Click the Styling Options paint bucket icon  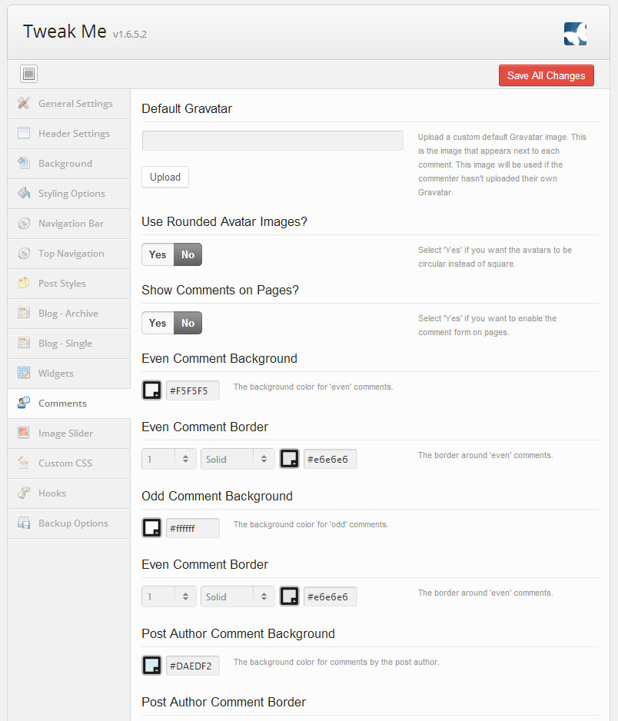pos(24,193)
